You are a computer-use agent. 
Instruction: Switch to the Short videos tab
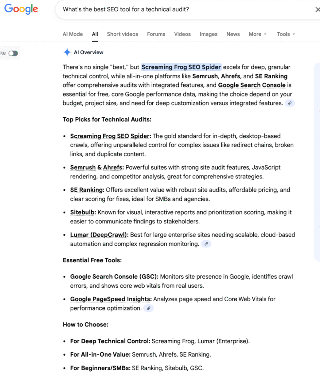122,34
